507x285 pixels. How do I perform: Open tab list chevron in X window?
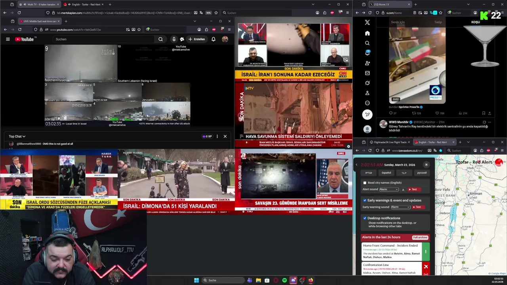point(468,4)
